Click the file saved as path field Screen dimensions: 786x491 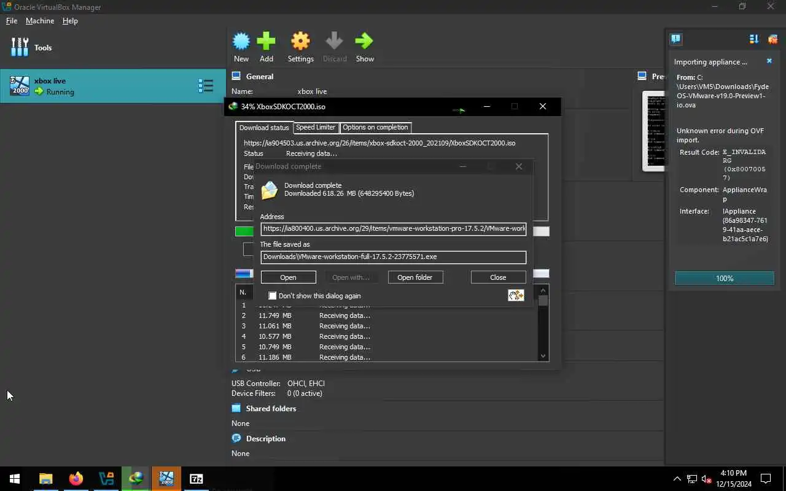click(x=393, y=257)
